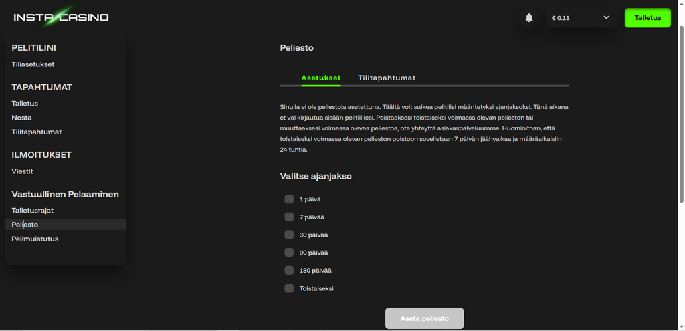The width and height of the screenshot is (685, 331).
Task: Go to the sidebar Talletus link
Action: tap(25, 104)
